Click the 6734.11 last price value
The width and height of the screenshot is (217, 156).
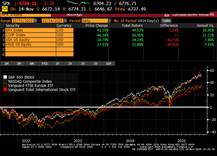point(28,3)
